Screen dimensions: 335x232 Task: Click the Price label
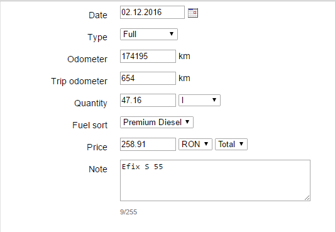coord(97,147)
